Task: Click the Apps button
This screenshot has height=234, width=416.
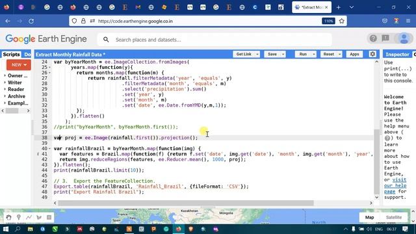Action: pos(354,54)
